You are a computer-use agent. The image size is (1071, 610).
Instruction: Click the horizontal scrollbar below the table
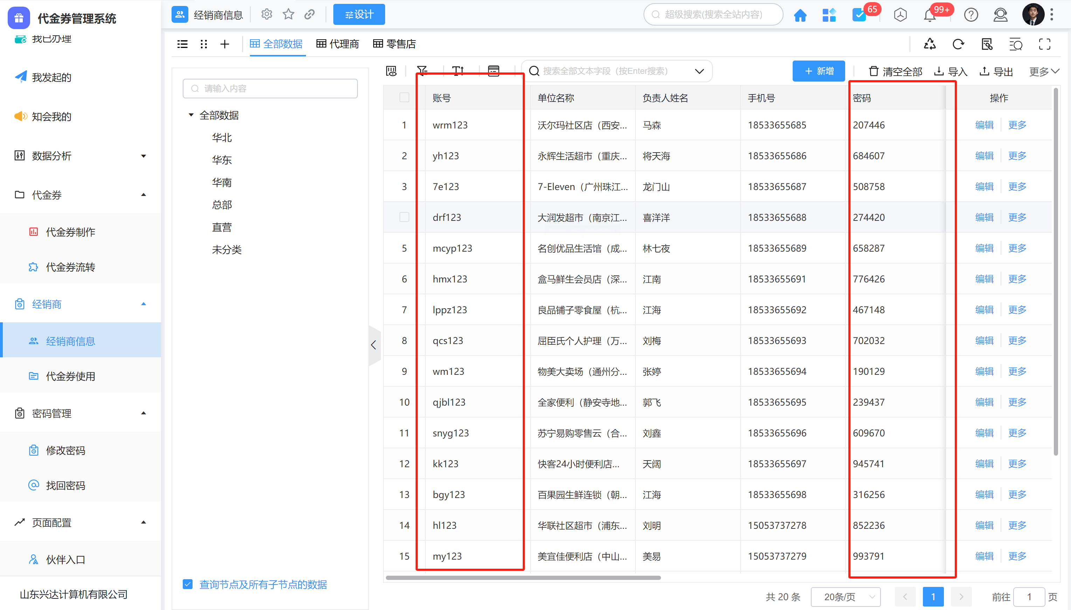pos(523,578)
